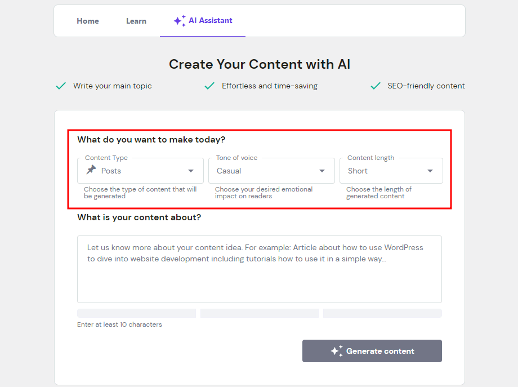518x387 pixels.
Task: Click the "Enter at least 10 characters" hint text
Action: (x=119, y=324)
